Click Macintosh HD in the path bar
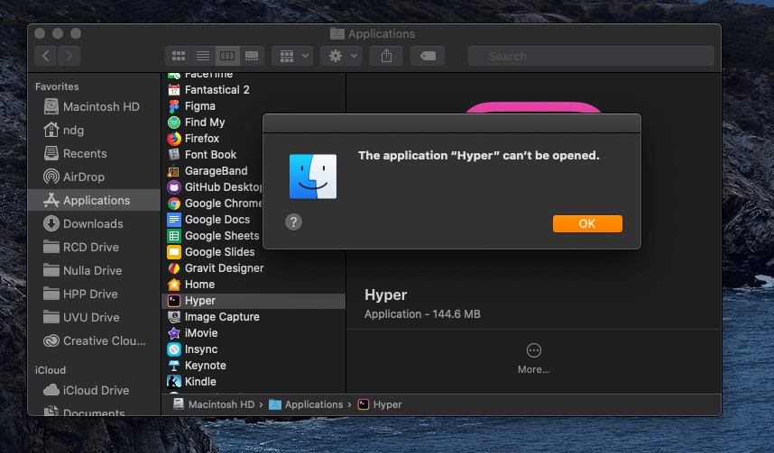The height and width of the screenshot is (453, 774). tap(214, 404)
